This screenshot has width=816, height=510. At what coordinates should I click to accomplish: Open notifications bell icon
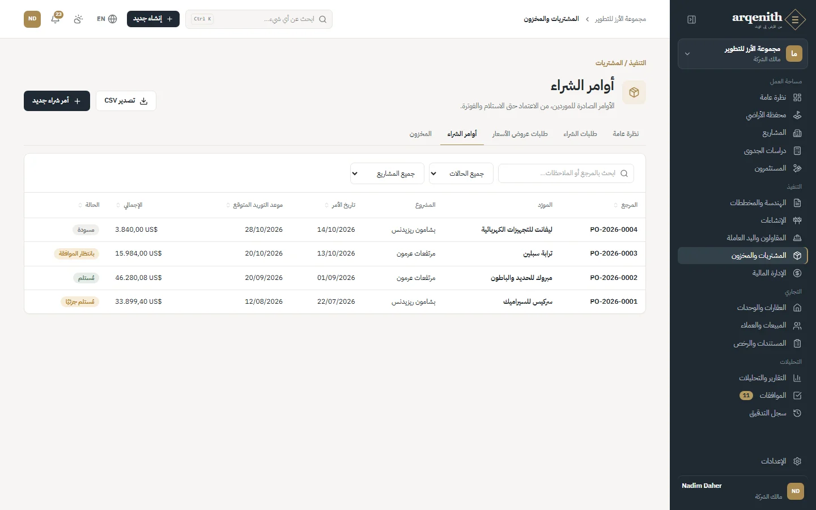click(56, 19)
